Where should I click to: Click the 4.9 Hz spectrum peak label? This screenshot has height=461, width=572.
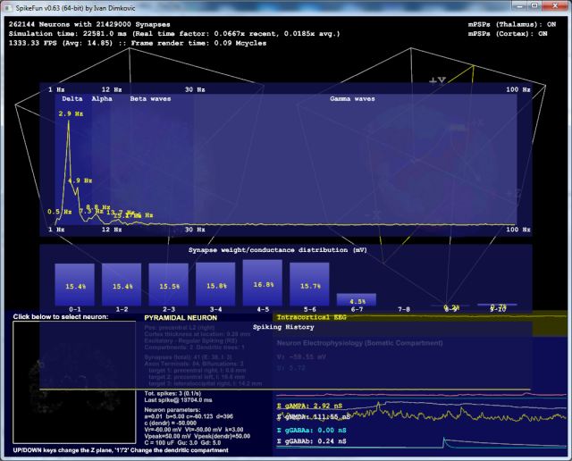(80, 180)
